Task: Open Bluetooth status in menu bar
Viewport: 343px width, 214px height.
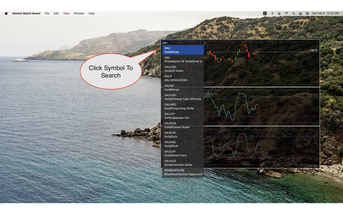Action: [x=272, y=13]
